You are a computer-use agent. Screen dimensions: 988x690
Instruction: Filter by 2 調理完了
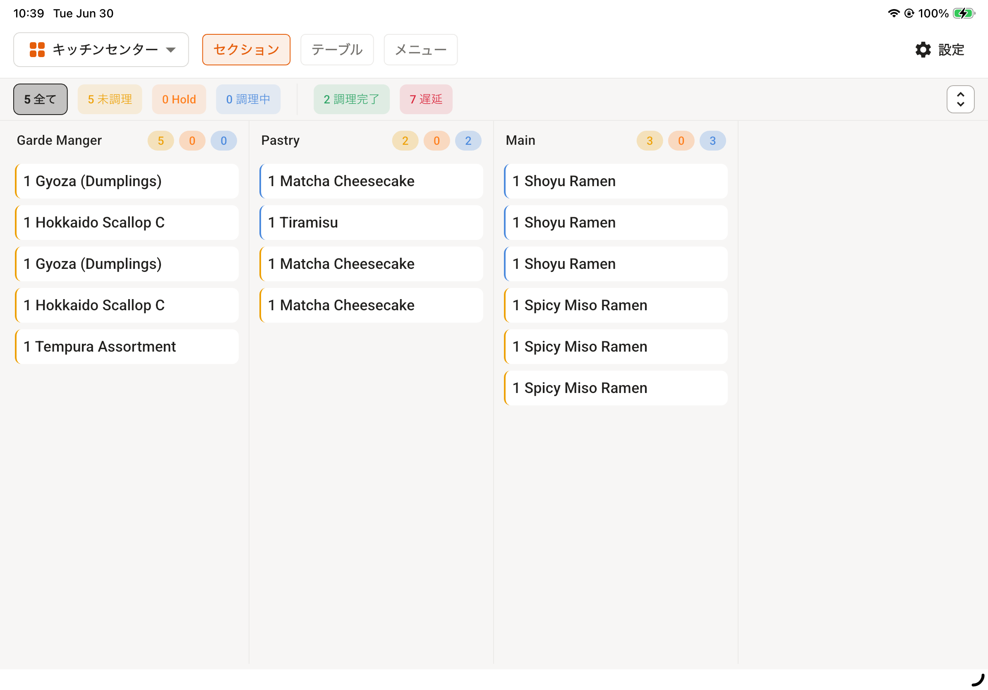click(x=352, y=99)
